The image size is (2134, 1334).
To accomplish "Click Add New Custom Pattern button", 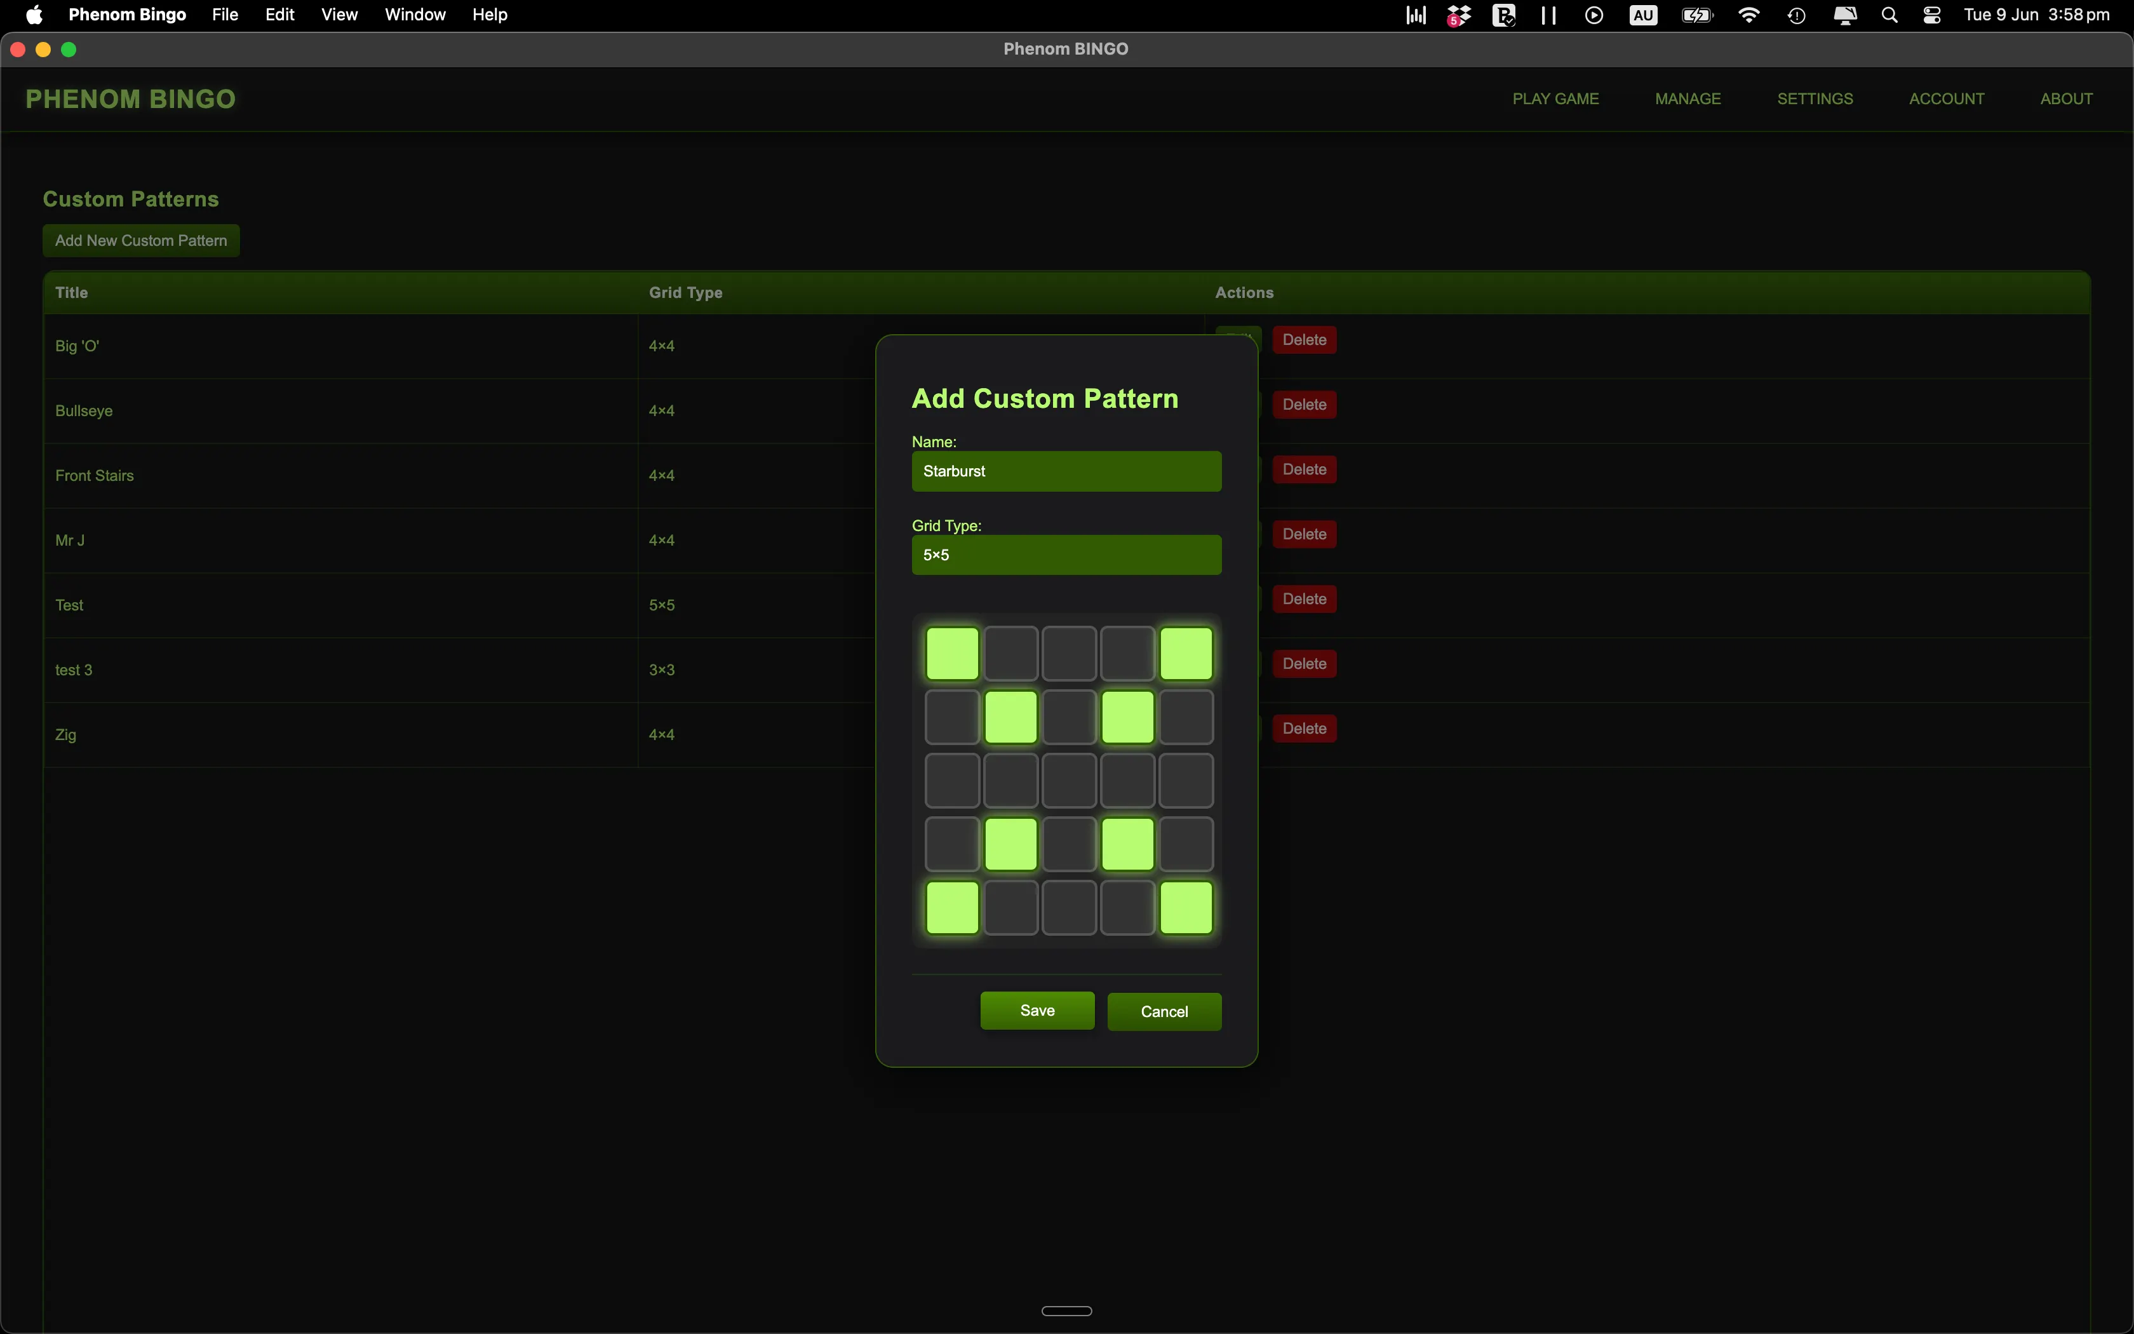I will (x=141, y=241).
